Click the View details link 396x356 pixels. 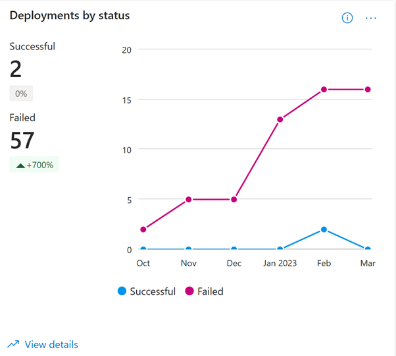coord(51,344)
